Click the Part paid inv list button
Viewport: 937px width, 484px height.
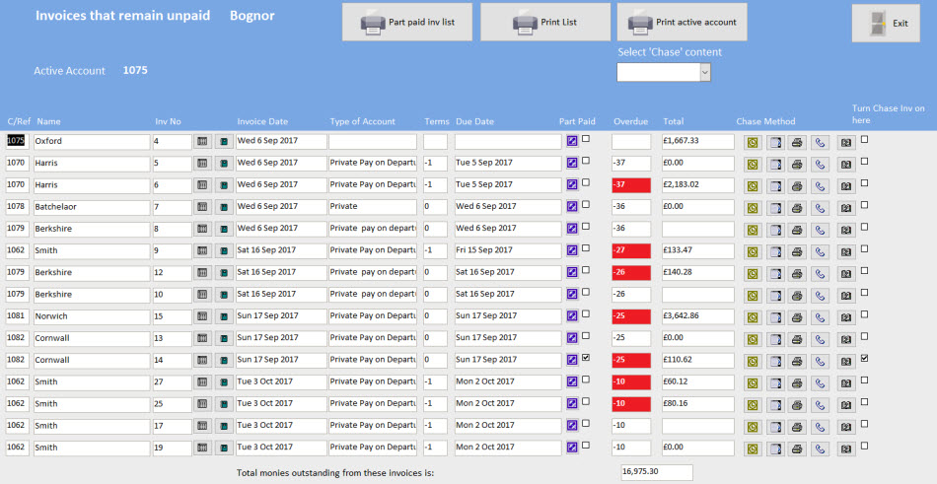click(x=408, y=22)
